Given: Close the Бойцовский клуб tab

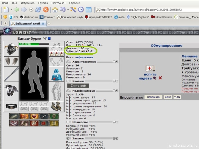Looking at the screenshot, I should tap(43, 24).
